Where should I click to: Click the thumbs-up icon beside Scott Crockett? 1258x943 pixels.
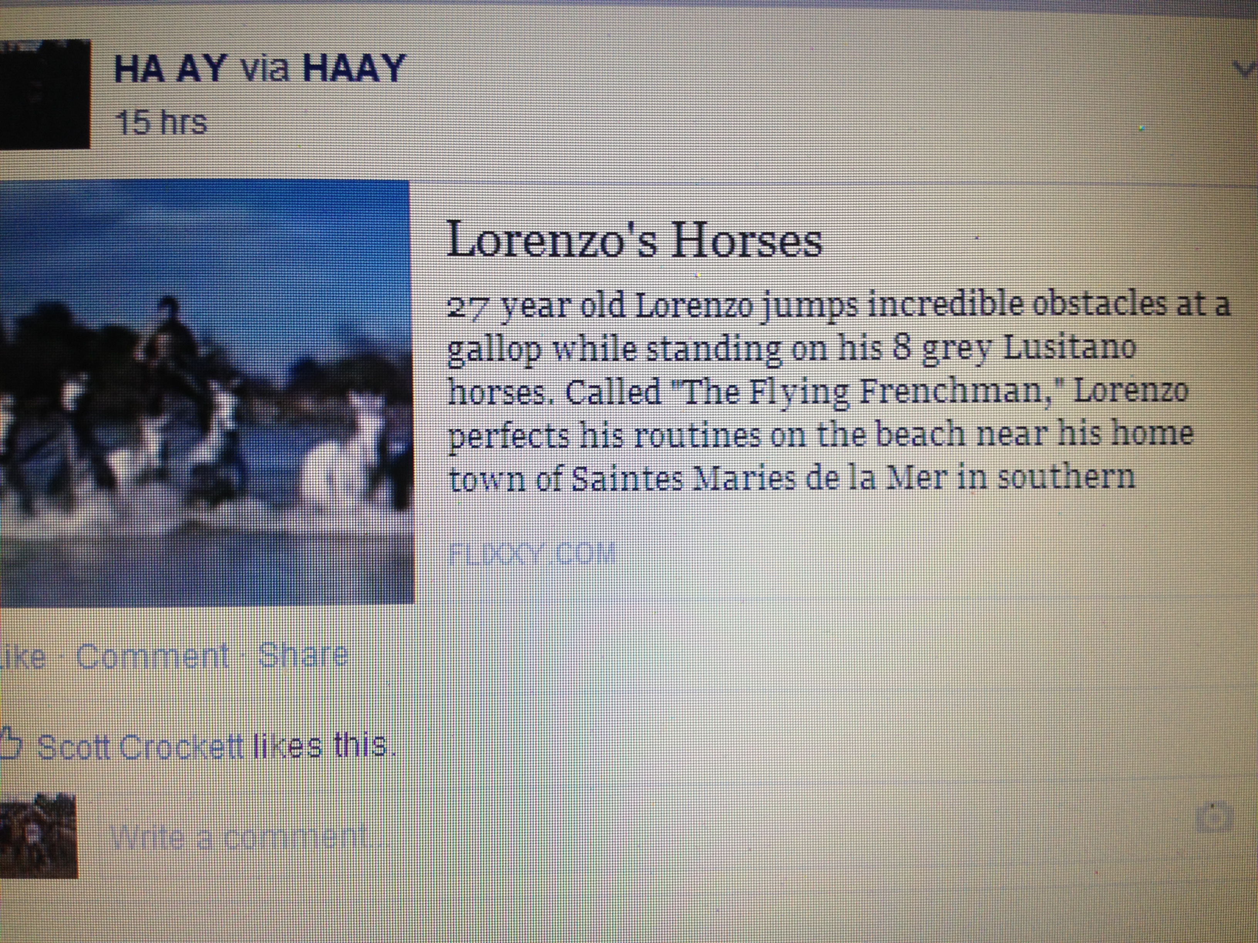tap(12, 745)
